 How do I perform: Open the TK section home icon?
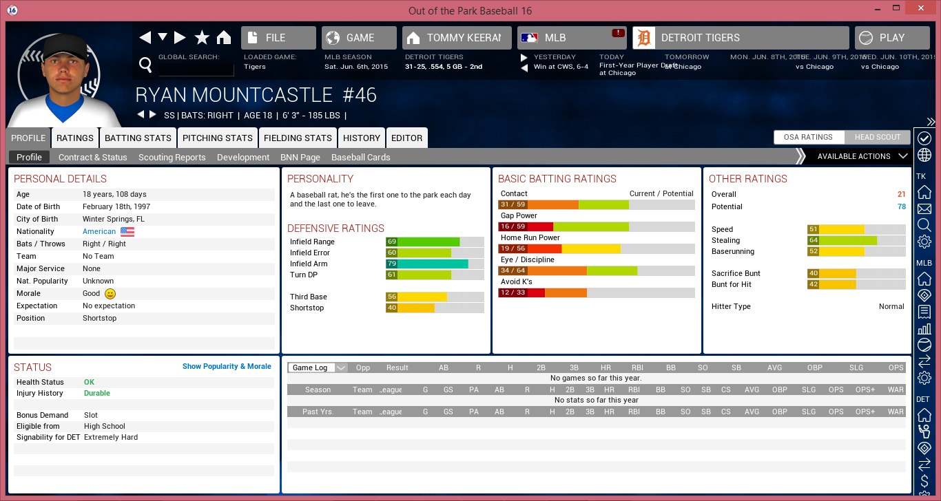coord(924,192)
